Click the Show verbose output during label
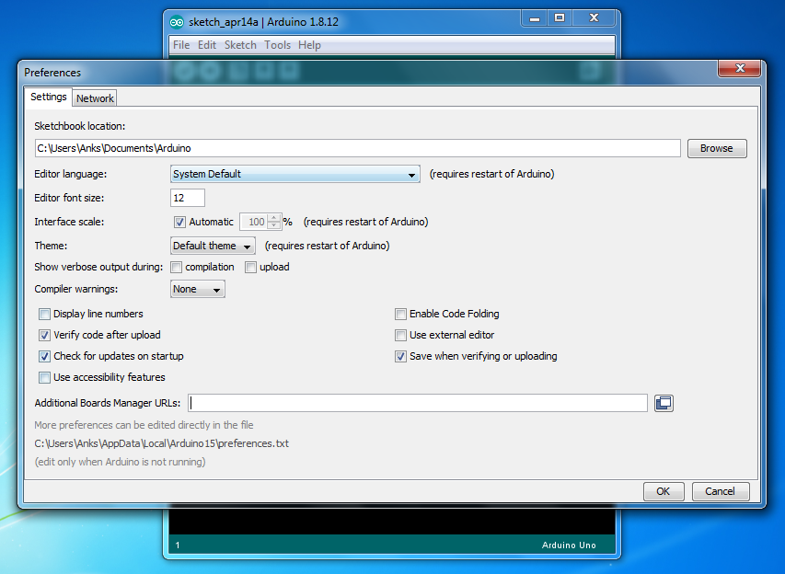The image size is (785, 574). pos(98,268)
